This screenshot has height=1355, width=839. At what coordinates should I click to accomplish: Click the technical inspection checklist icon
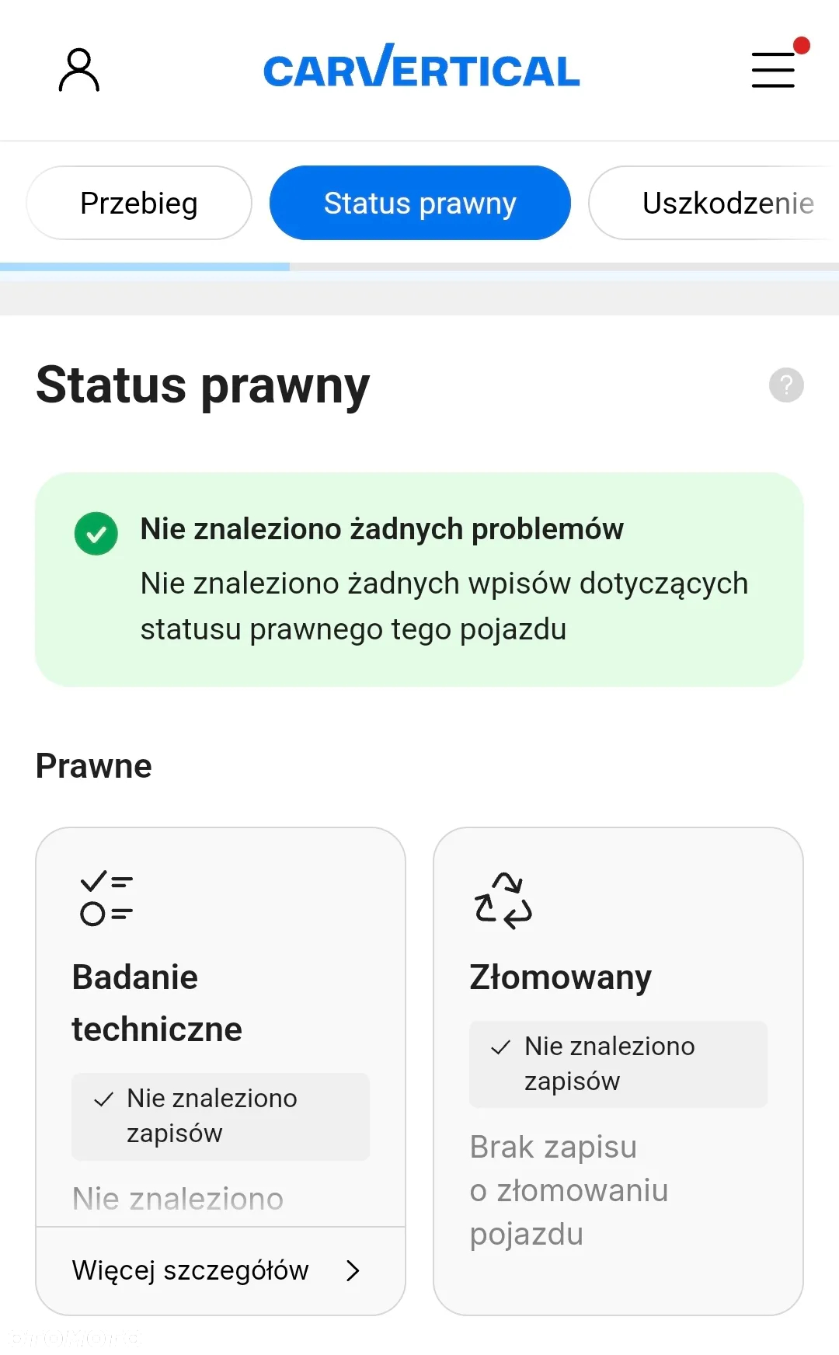pyautogui.click(x=106, y=898)
